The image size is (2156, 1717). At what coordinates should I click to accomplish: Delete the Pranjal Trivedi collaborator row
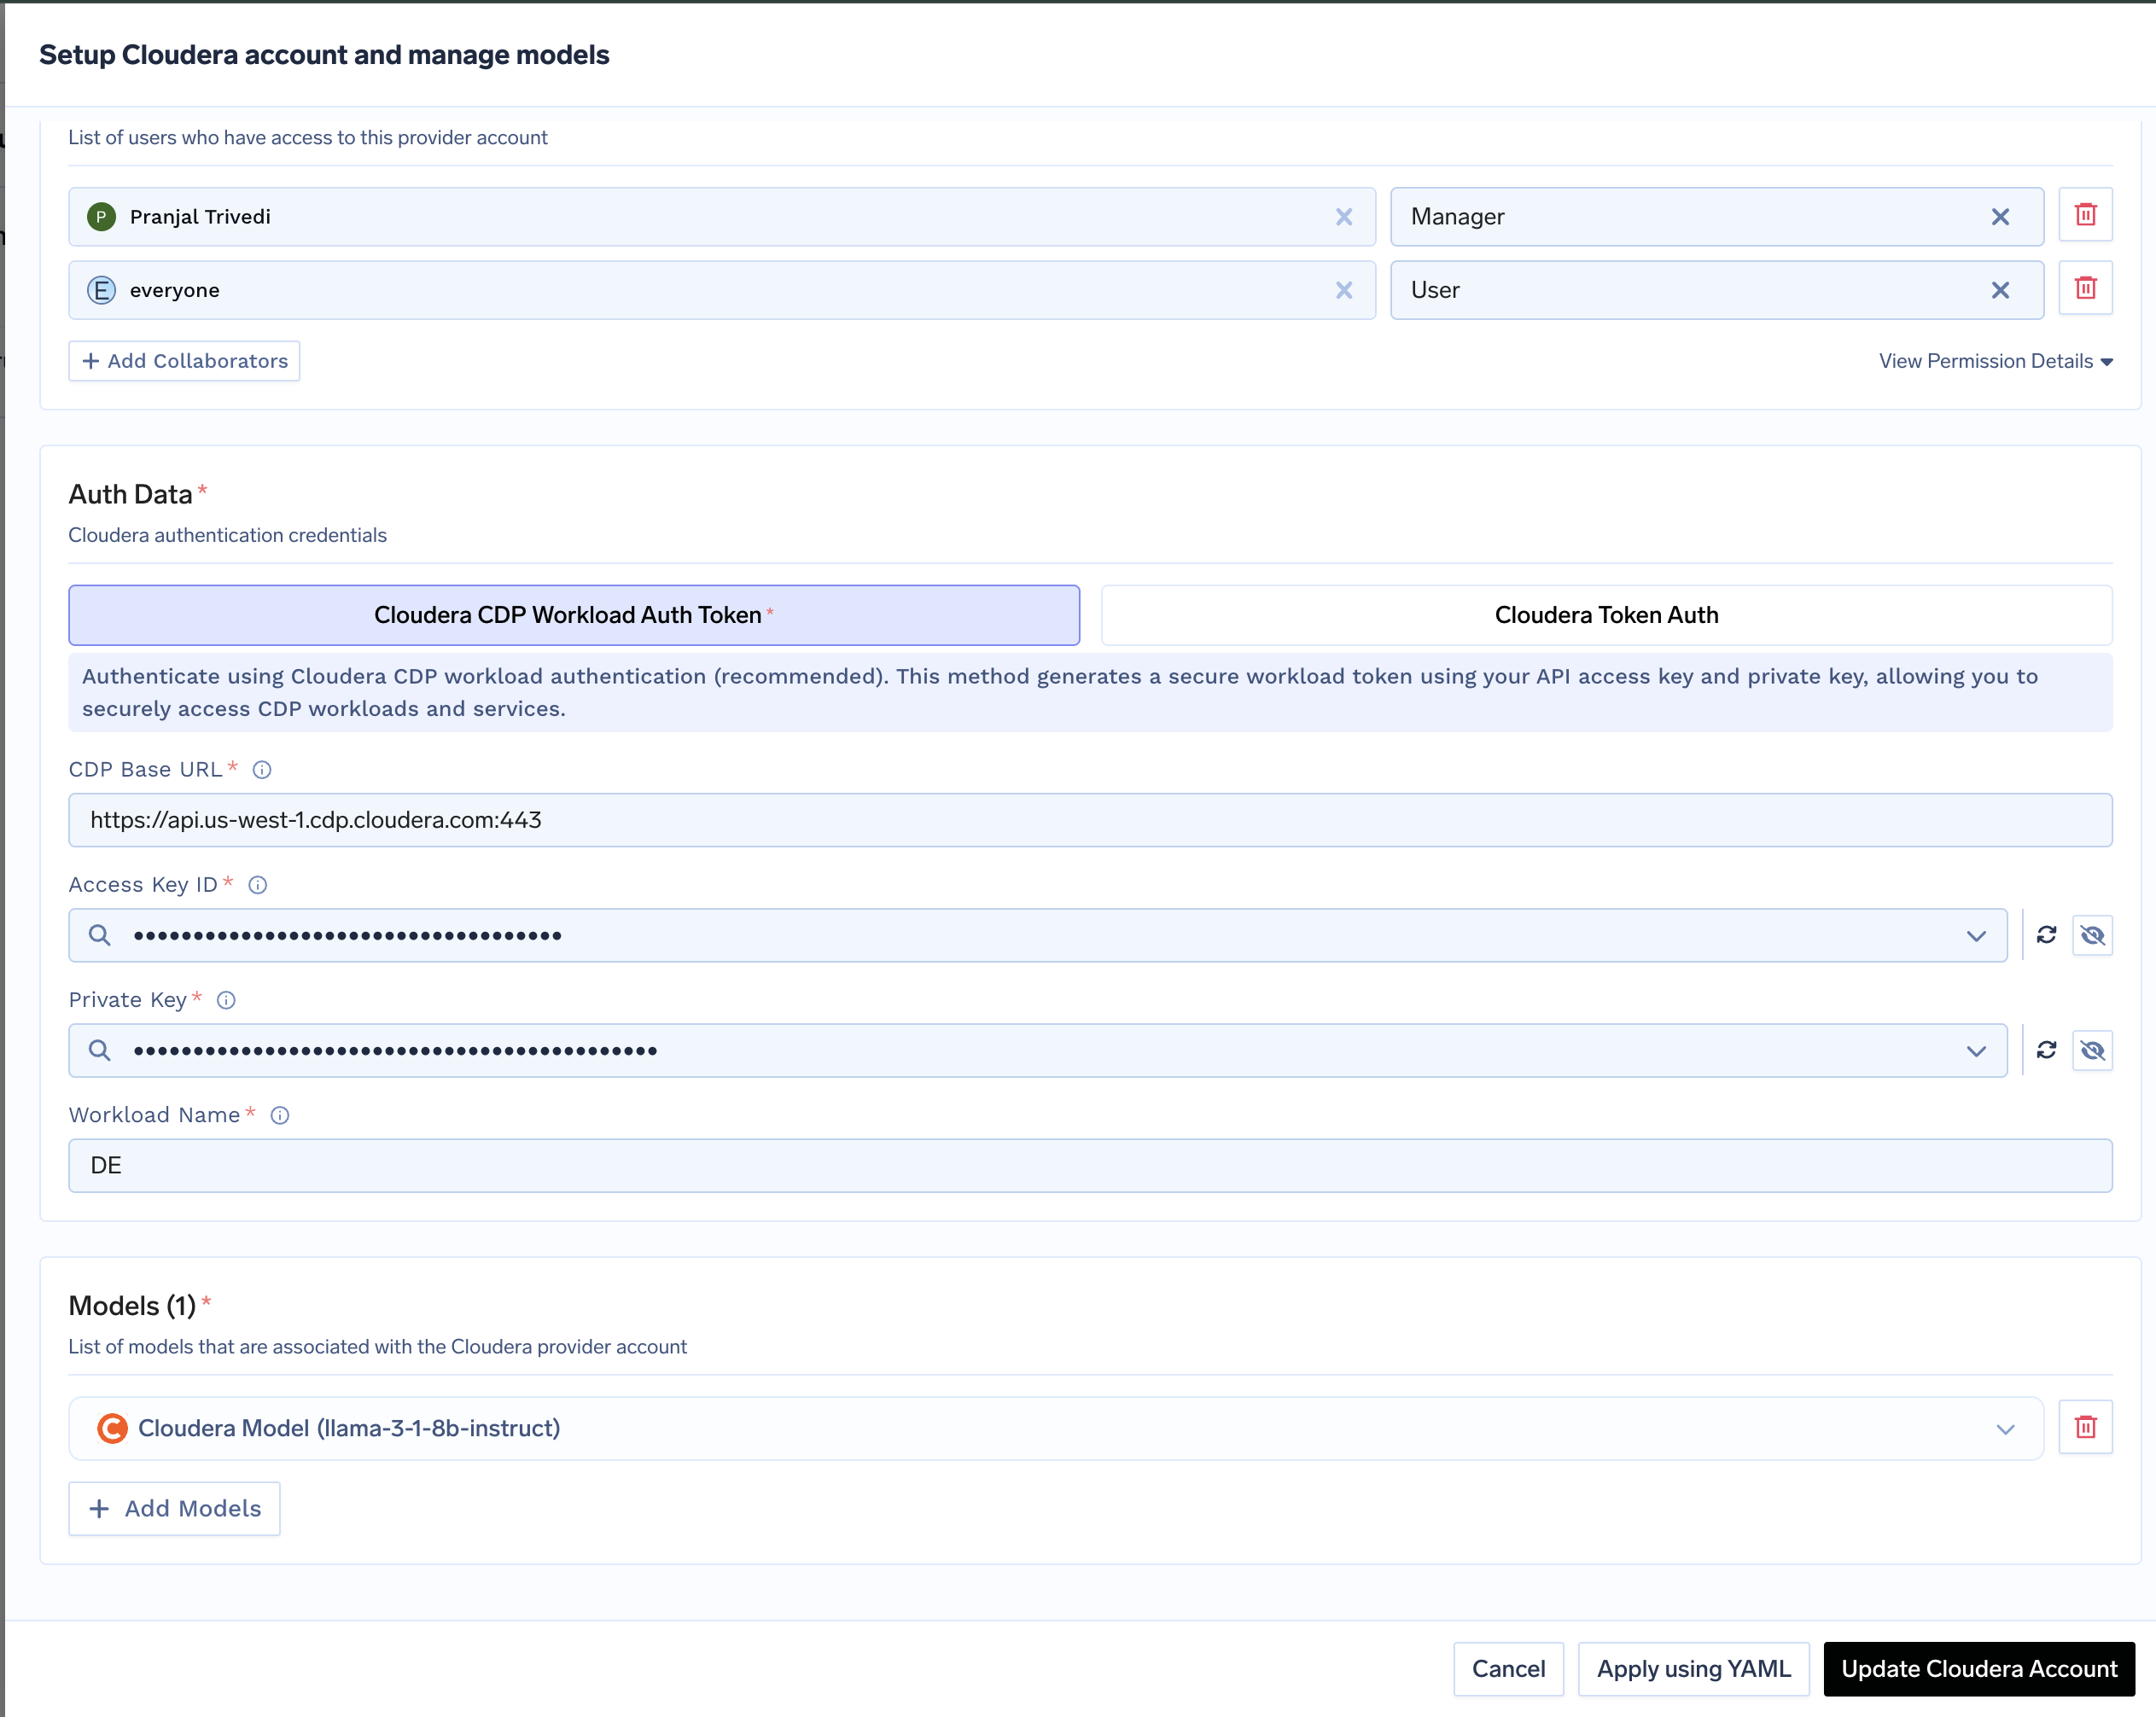(x=2086, y=215)
